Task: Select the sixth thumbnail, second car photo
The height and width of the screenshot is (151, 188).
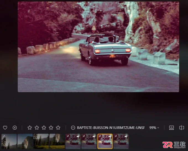Action: pos(89,141)
